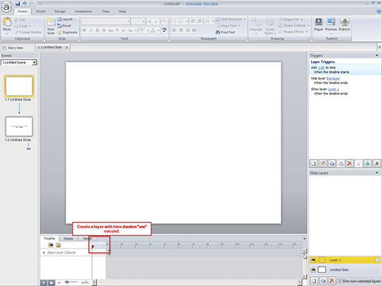Delete layer using red X in Slide Layers
Screen dimensions: 382x286
[331, 280]
